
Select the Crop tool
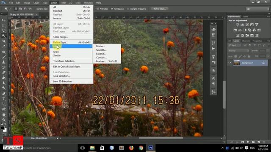click(x=4, y=41)
